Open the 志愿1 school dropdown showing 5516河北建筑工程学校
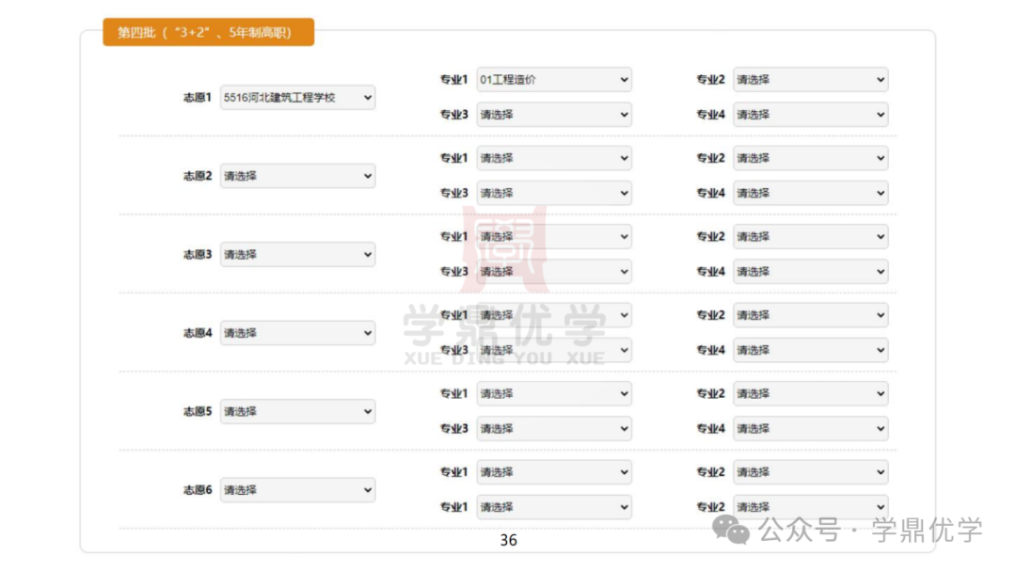Screen dimensions: 1016x571 [297, 97]
